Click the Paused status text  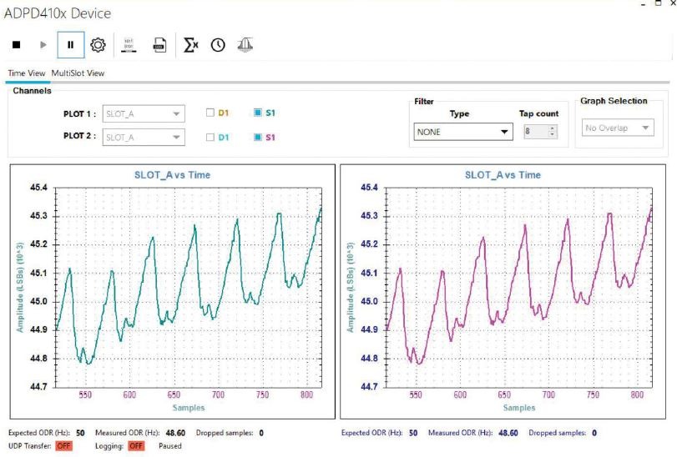[170, 446]
